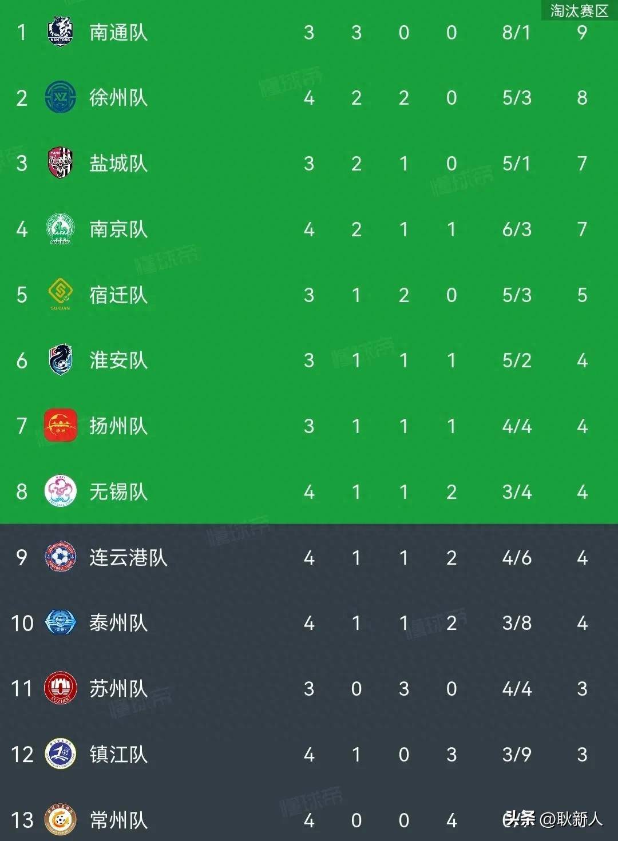Click the Changzhou team badge
The image size is (618, 841).
tap(60, 820)
